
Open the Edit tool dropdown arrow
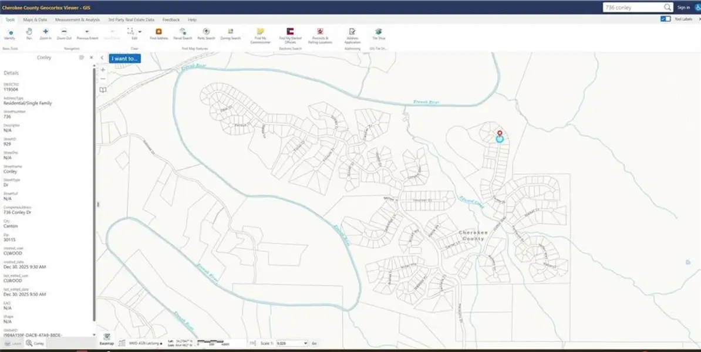pos(140,32)
